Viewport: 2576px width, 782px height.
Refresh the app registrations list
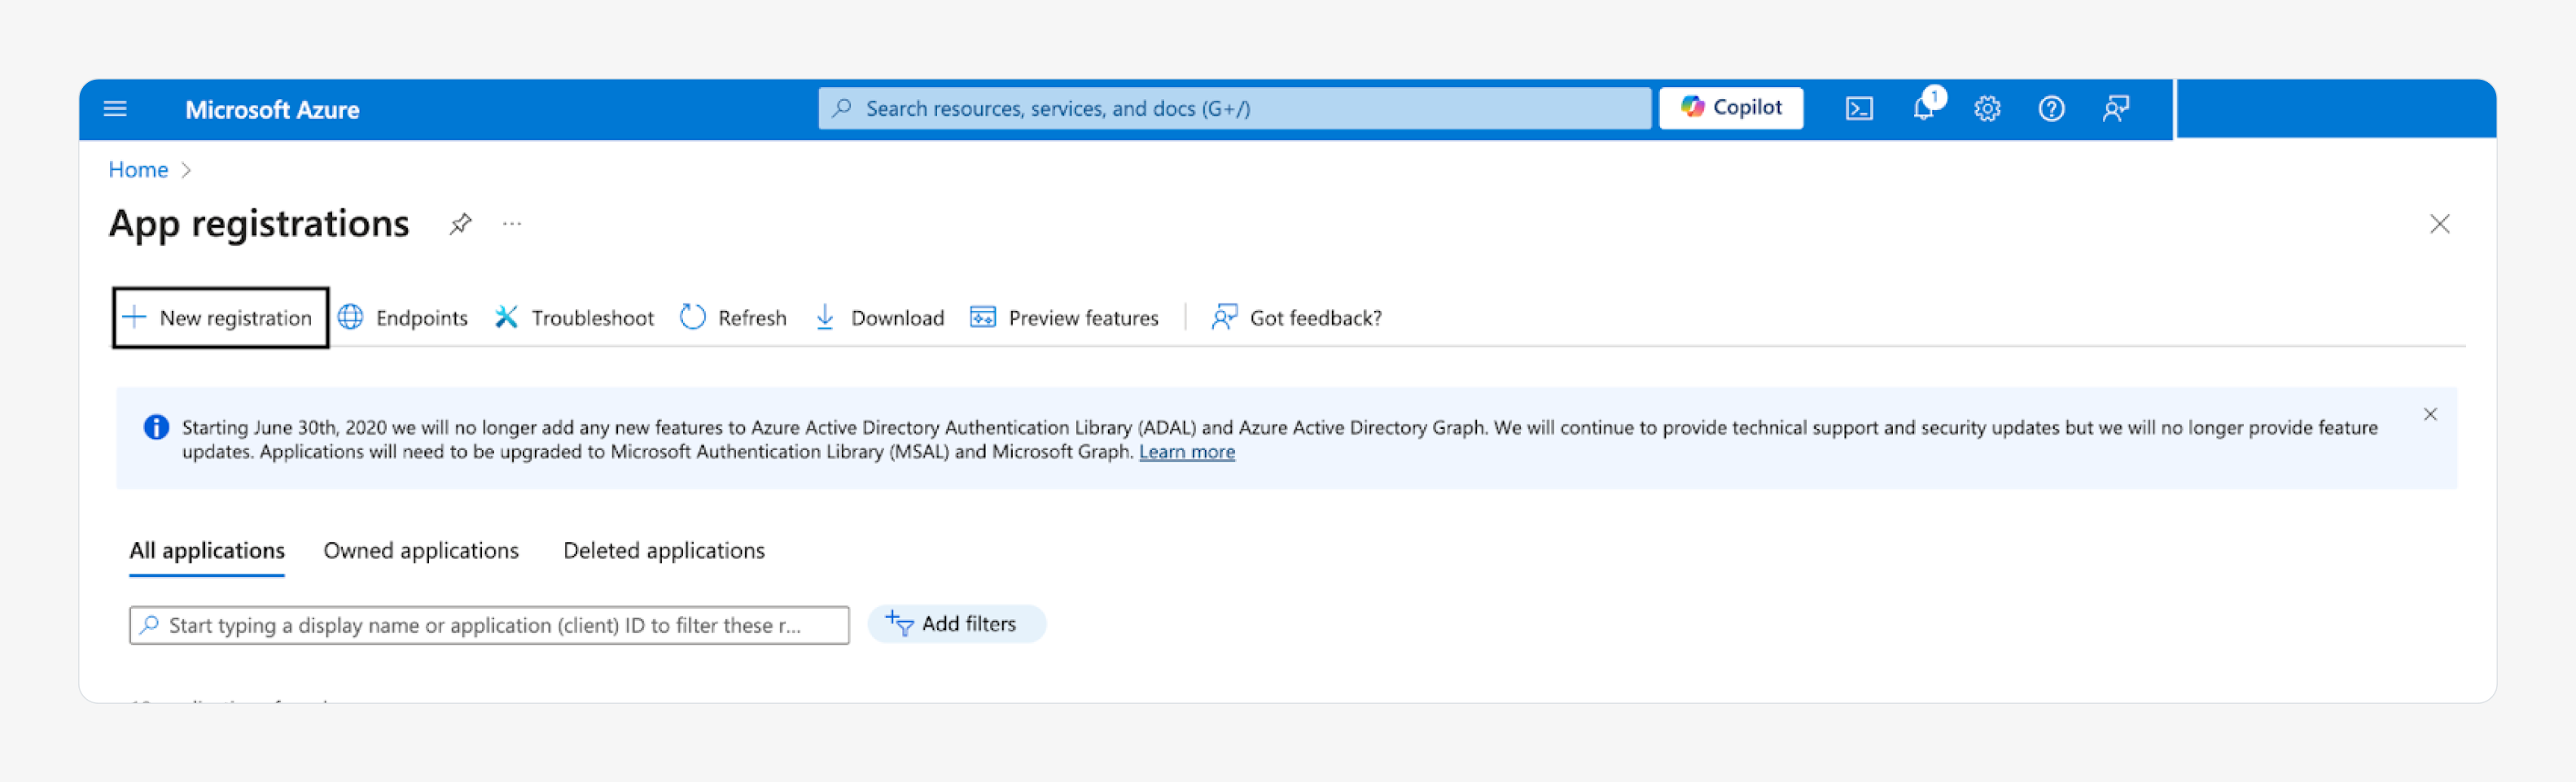(733, 318)
